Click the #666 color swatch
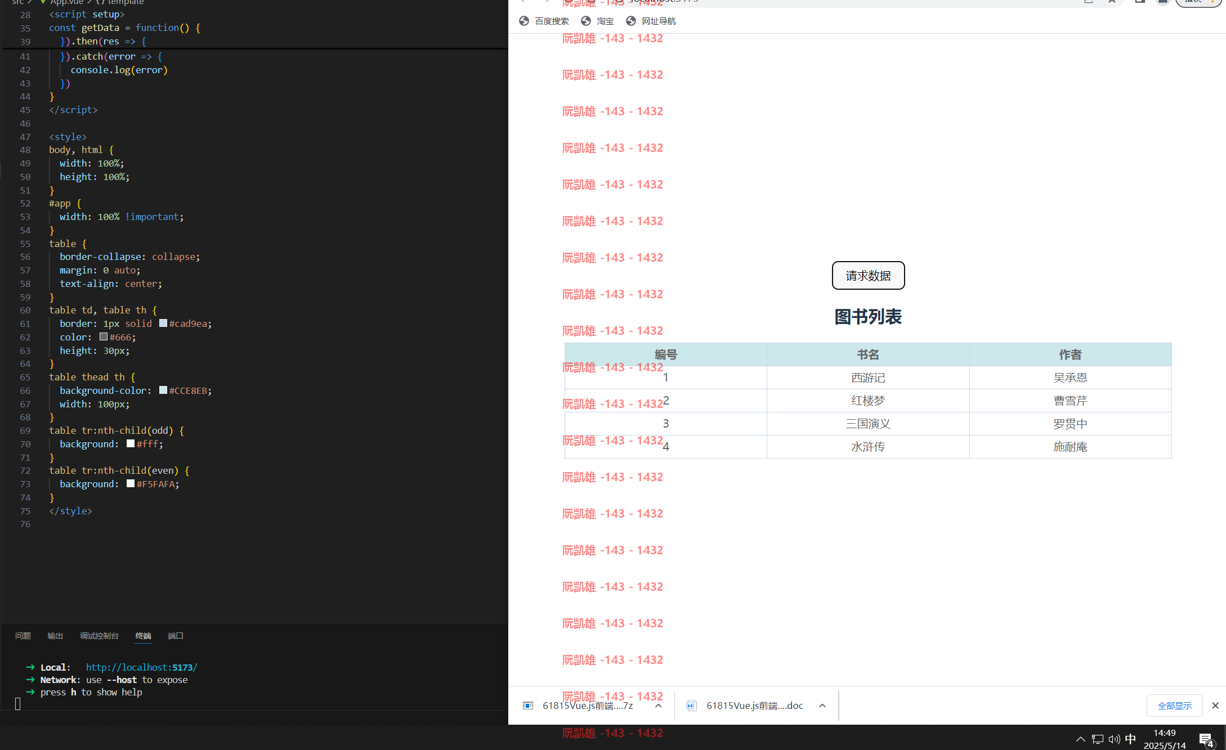Screen dimensions: 1226x750 coord(104,336)
